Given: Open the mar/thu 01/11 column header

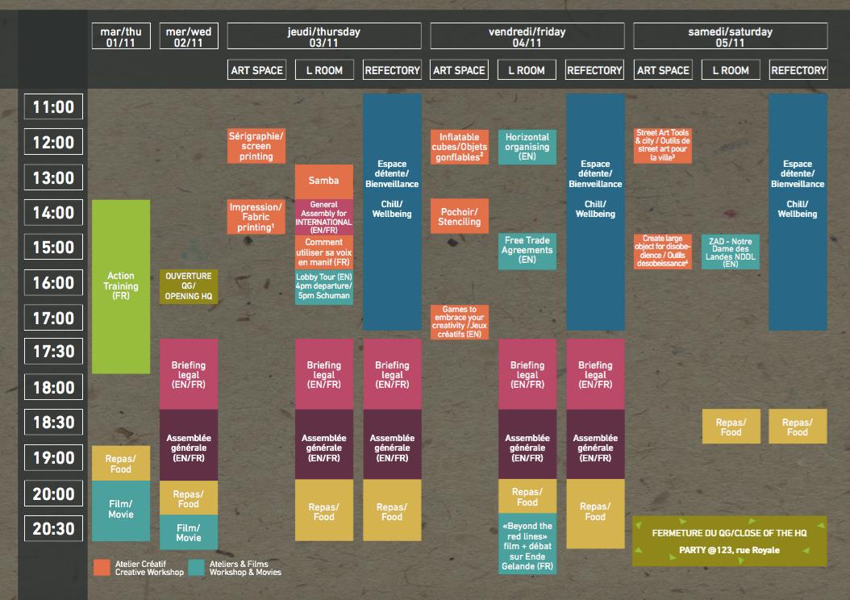Looking at the screenshot, I should [x=121, y=37].
